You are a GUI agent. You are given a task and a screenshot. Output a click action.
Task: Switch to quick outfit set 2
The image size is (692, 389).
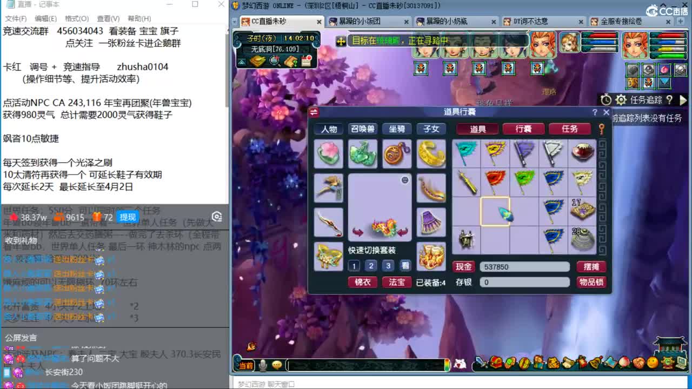[371, 266]
